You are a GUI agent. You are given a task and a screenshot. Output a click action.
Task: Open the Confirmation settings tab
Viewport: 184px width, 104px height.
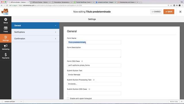35,39
